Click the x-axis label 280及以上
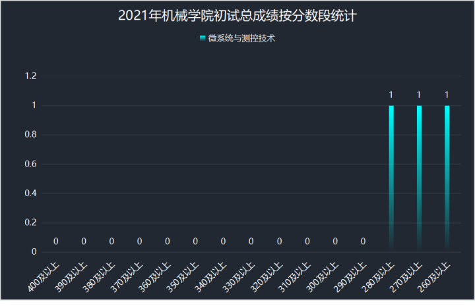The width and height of the screenshot is (475, 306). click(x=379, y=277)
